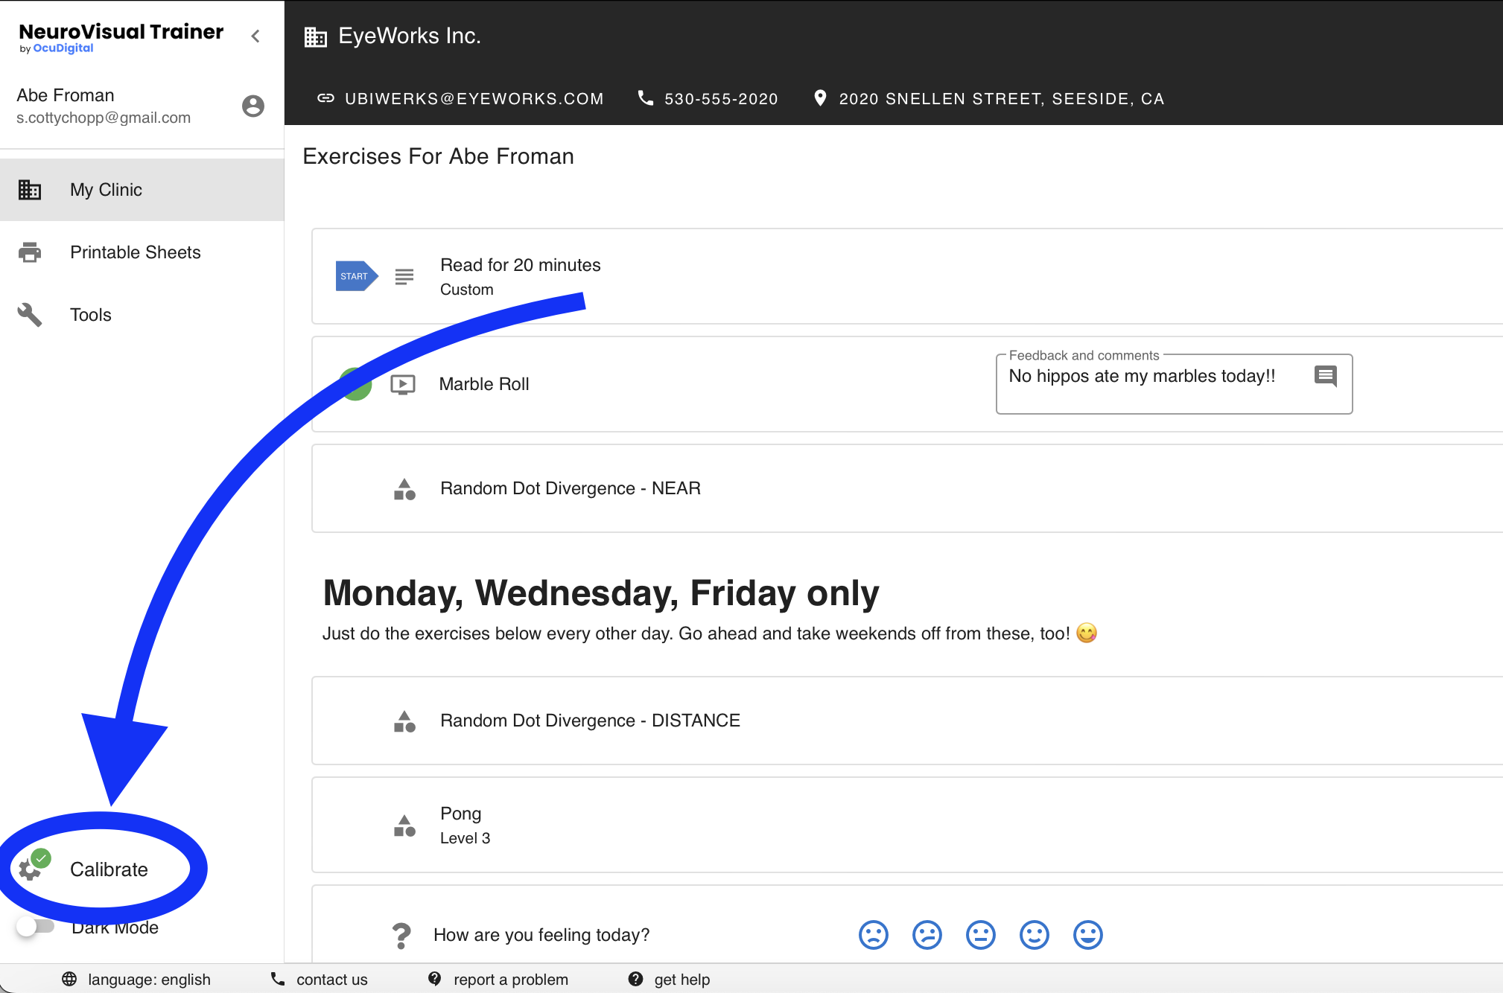Click the wrench icon for Tools
The image size is (1503, 993).
30,315
